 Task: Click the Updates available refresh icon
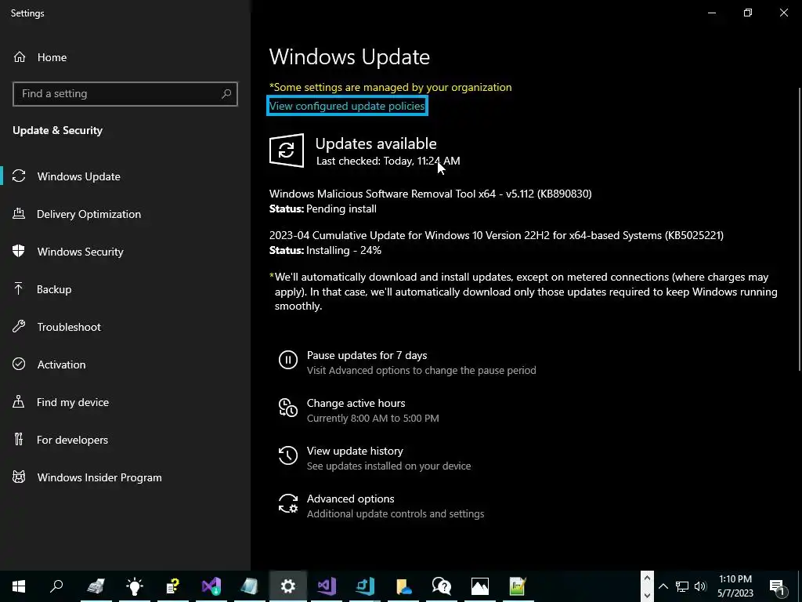pyautogui.click(x=287, y=150)
